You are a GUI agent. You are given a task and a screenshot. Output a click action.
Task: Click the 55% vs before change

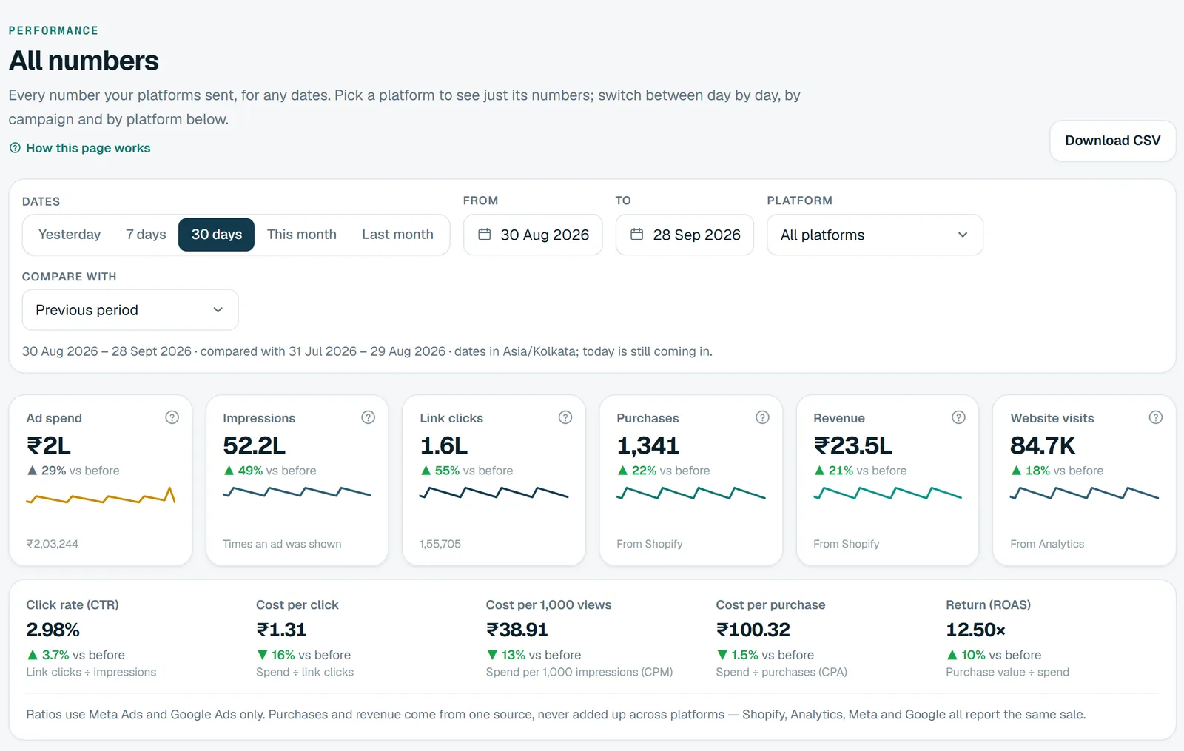(x=467, y=471)
